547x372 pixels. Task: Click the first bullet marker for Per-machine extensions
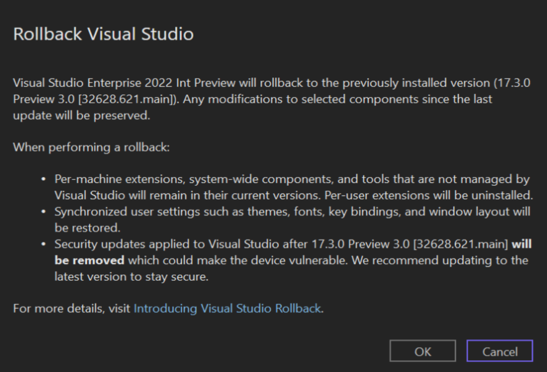[x=43, y=179]
